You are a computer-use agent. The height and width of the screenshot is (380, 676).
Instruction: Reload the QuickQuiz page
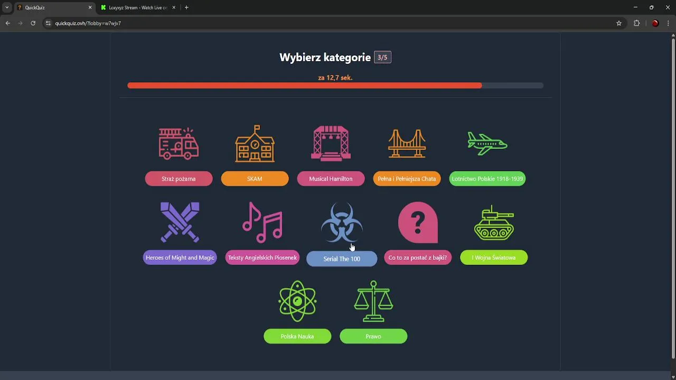[x=33, y=23]
